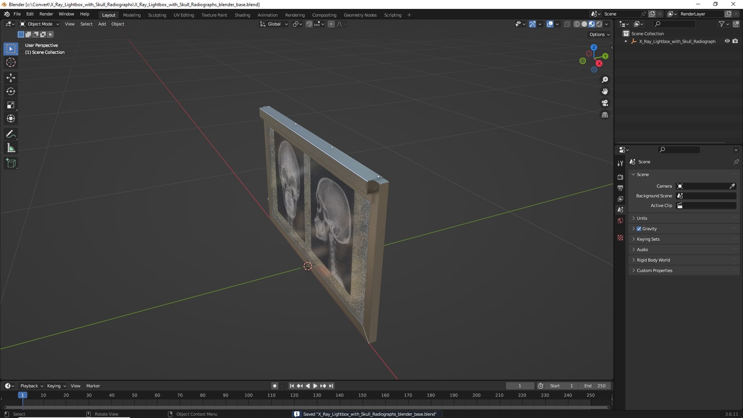
Task: Open World properties tab icon
Action: (620, 221)
